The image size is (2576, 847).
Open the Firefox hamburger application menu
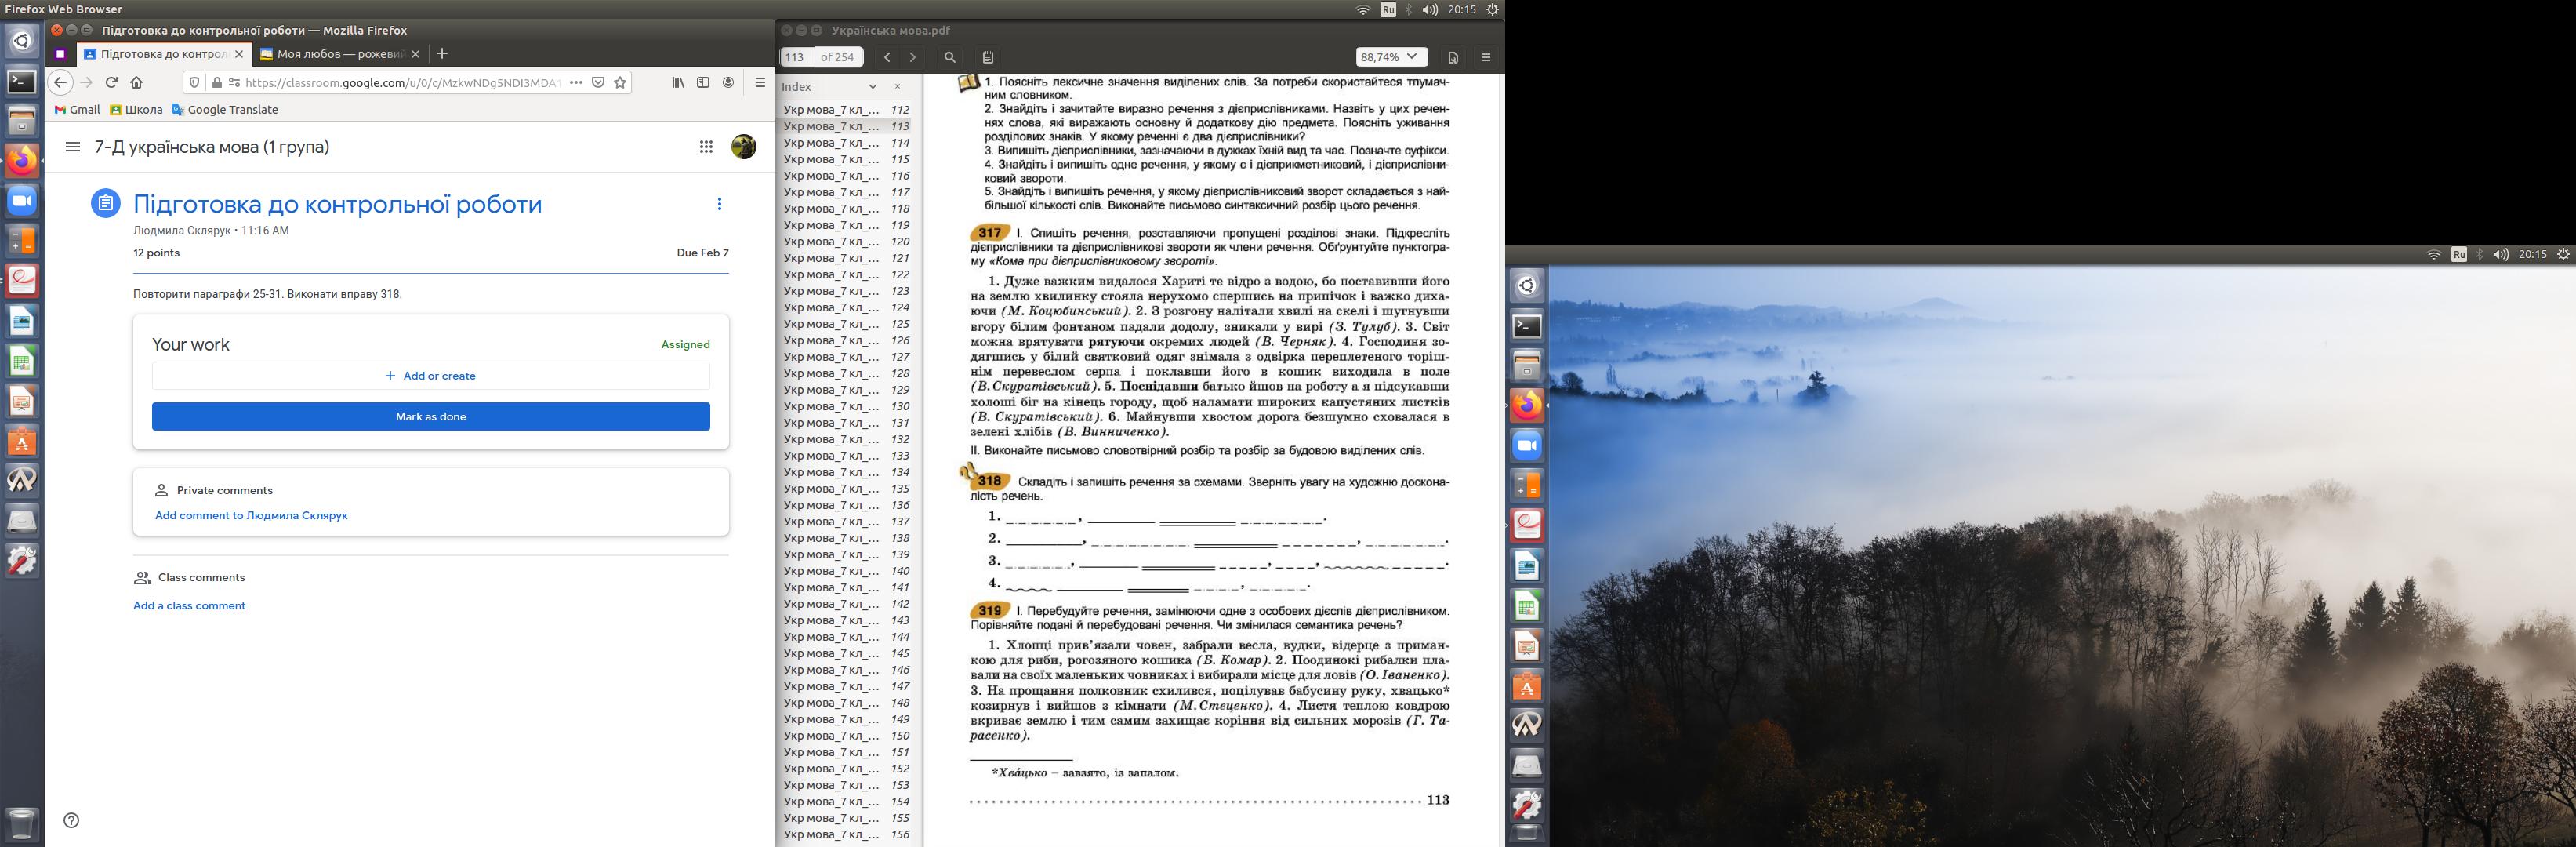[760, 83]
